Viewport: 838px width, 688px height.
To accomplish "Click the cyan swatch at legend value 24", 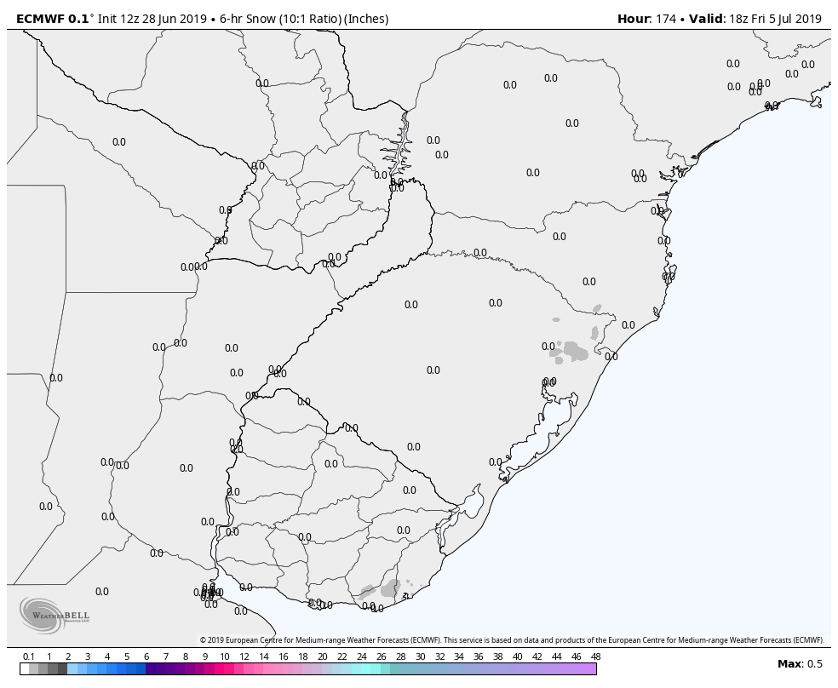I will (x=366, y=669).
